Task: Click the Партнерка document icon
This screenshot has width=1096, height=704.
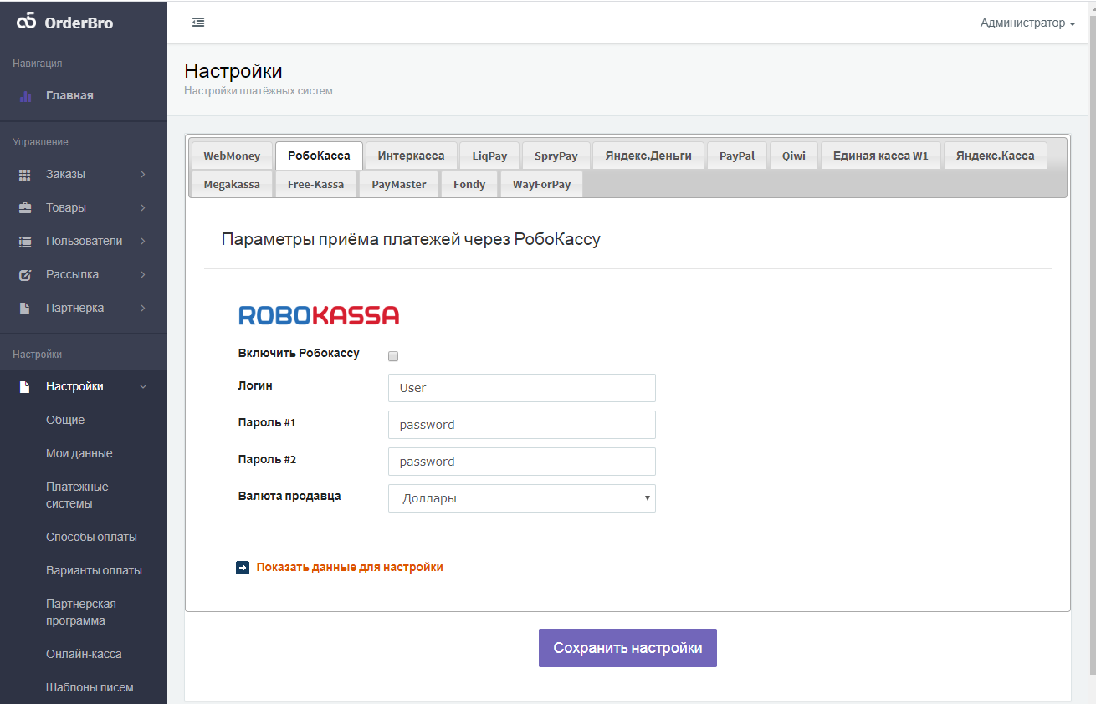Action: pos(25,309)
